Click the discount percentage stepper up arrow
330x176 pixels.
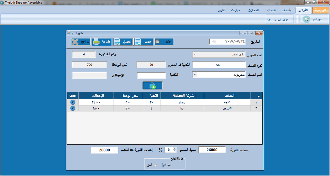coord(174,148)
